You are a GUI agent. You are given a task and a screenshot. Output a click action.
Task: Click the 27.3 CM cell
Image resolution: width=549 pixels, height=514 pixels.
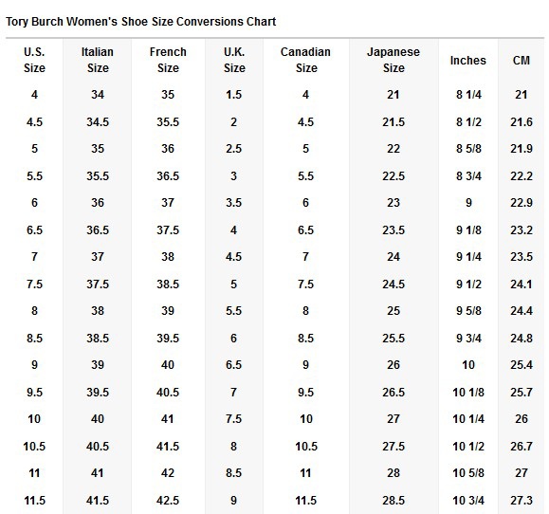(522, 501)
